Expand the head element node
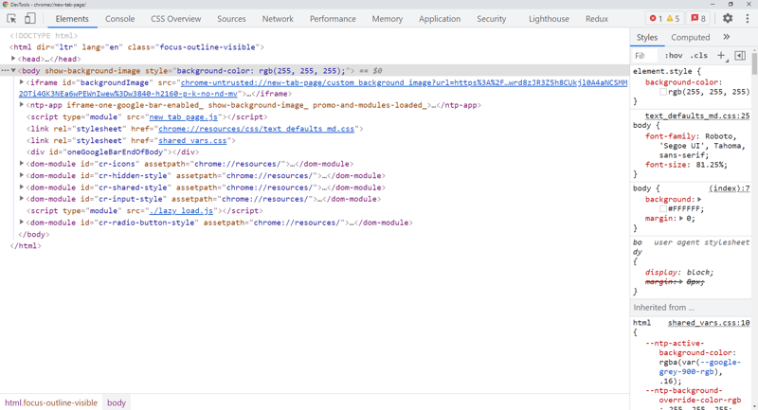758x410 pixels. click(13, 59)
